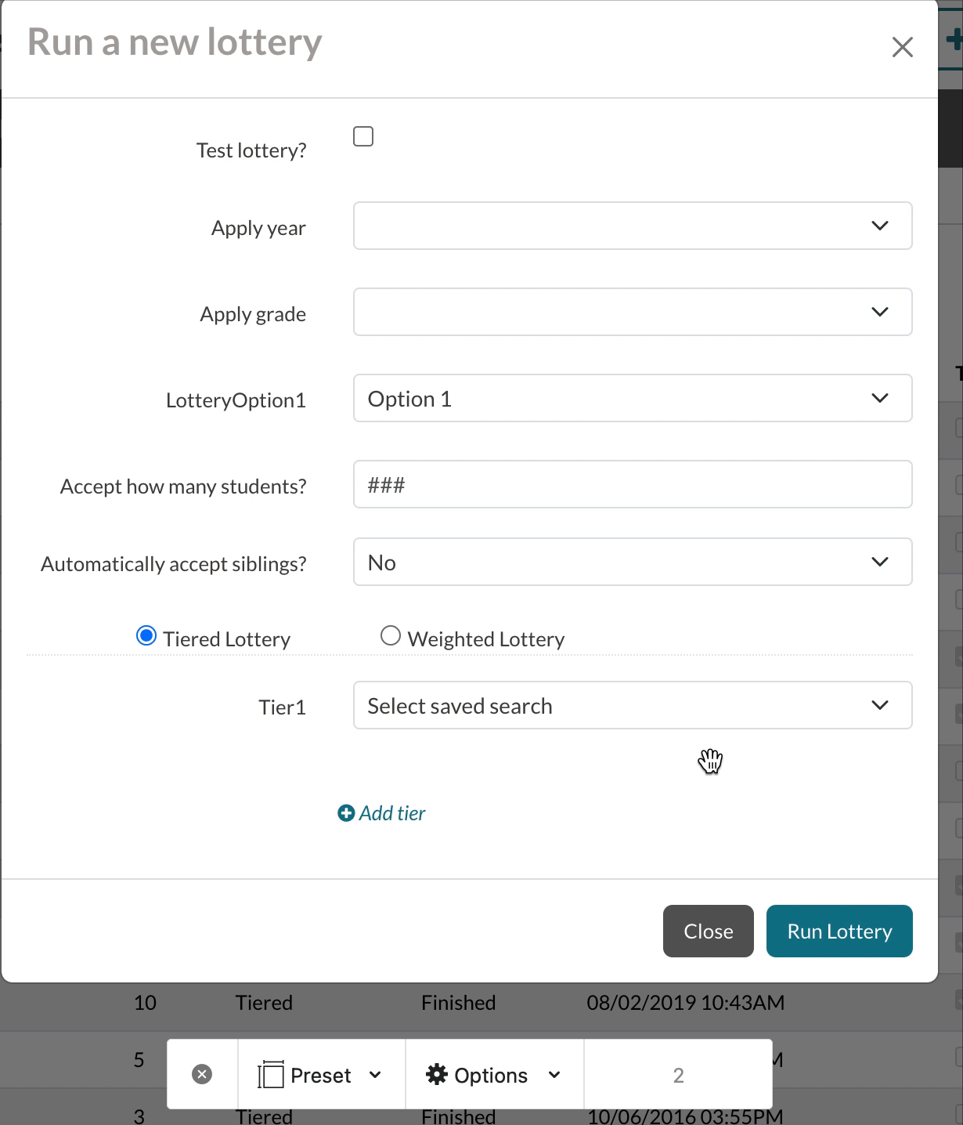
Task: Dismiss the bottom toolbar with circled X
Action: 202,1074
